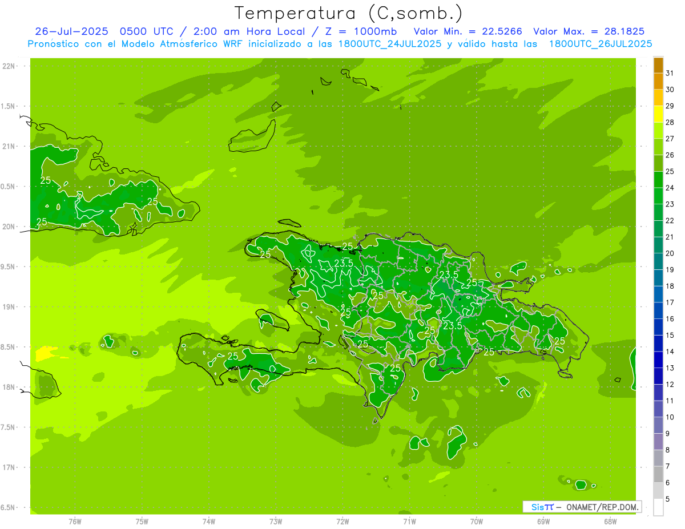The width and height of the screenshot is (685, 529).
Task: Click the purple colorbar swatch between 9 and 10
Action: [x=658, y=426]
